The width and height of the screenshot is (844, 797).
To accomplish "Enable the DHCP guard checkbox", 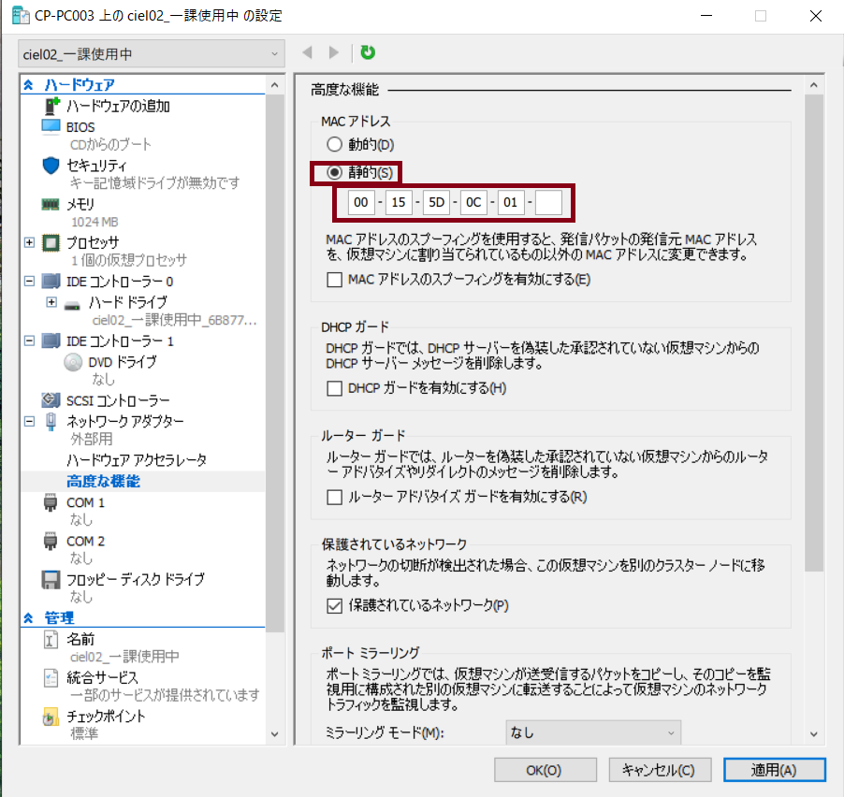I will [x=335, y=388].
